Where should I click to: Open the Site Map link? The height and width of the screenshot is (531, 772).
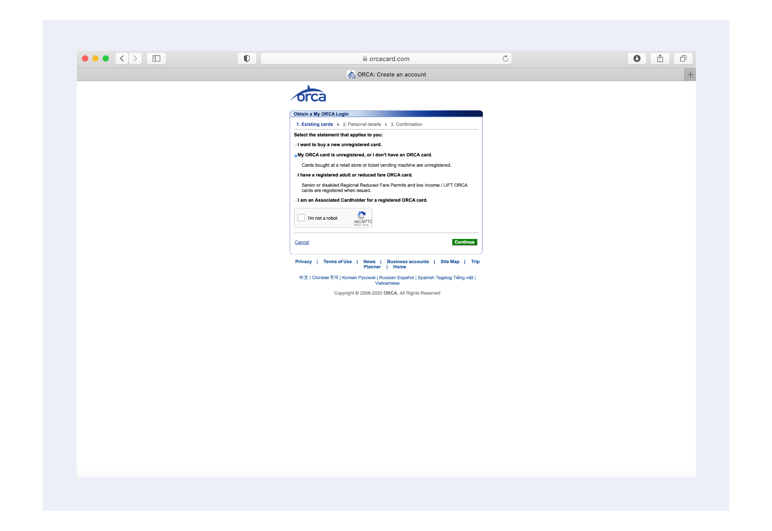[450, 262]
